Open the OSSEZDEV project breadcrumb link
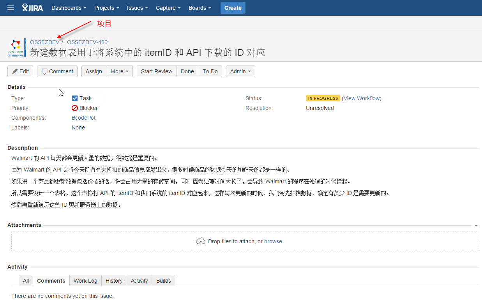Image resolution: width=482 pixels, height=308 pixels. 45,42
